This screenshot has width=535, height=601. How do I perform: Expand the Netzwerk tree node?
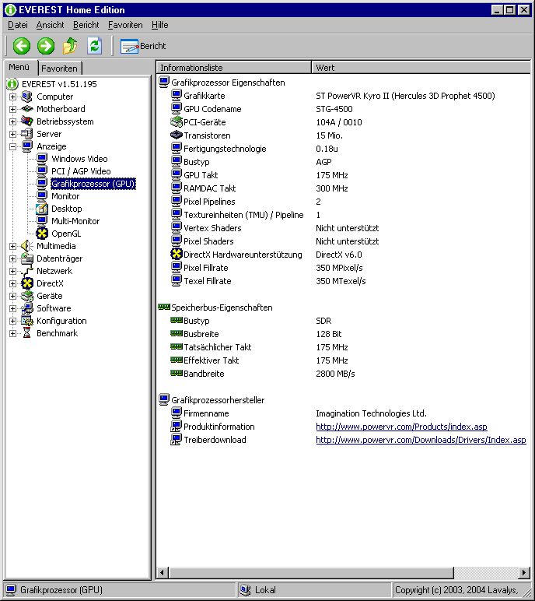(x=12, y=271)
